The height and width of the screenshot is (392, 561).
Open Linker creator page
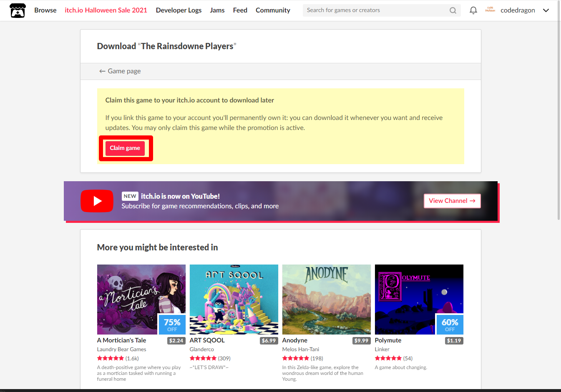coord(382,350)
